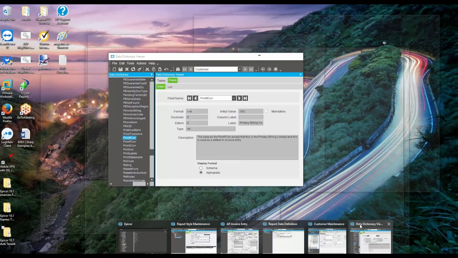Open the File menu
The image size is (458, 258).
tap(114, 63)
